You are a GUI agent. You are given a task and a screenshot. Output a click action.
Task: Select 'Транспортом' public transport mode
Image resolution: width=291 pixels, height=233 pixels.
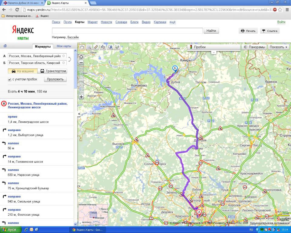pos(52,71)
